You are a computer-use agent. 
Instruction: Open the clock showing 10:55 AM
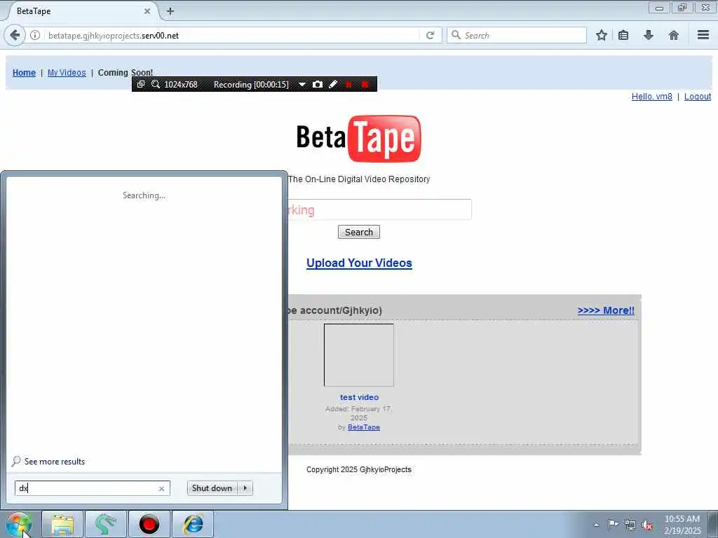click(x=682, y=525)
